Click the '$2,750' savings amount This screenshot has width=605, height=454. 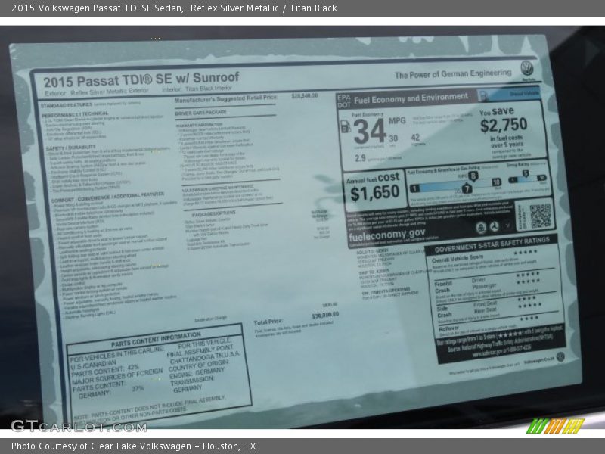click(504, 125)
